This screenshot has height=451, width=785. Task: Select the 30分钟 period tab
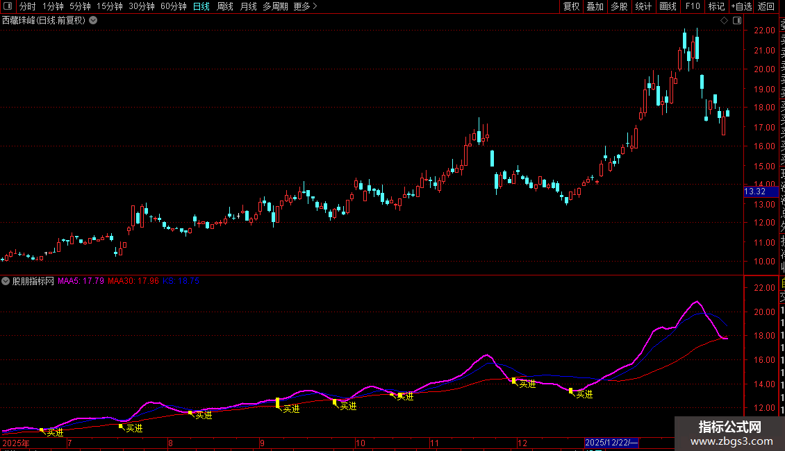click(x=142, y=6)
